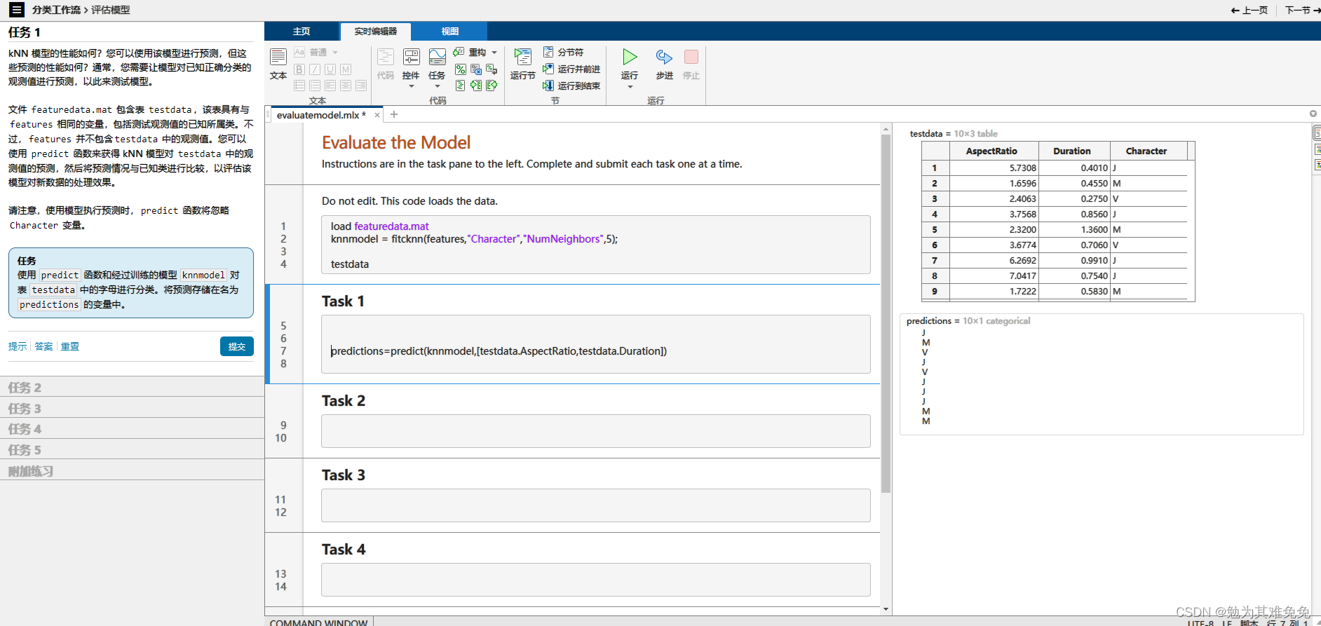Click the 运行节 (Run Section) icon
The image size is (1321, 626).
523,57
